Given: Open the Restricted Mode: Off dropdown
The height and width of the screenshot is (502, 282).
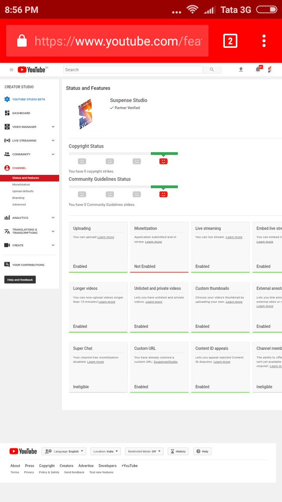Looking at the screenshot, I should 144,451.
